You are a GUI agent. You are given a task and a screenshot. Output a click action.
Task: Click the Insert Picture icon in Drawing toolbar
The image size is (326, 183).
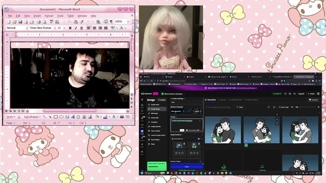click(x=90, y=117)
